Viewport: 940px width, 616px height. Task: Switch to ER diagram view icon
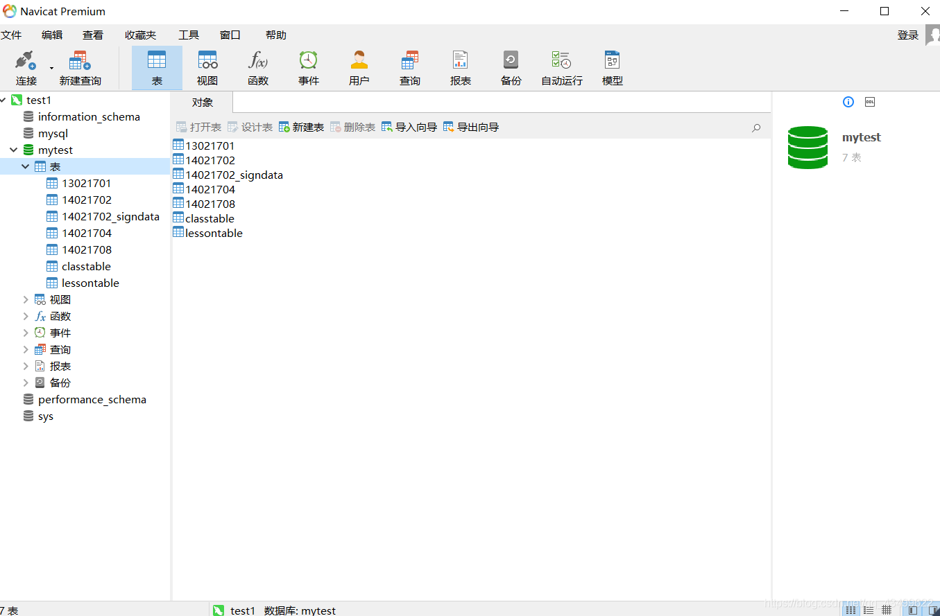tap(887, 610)
